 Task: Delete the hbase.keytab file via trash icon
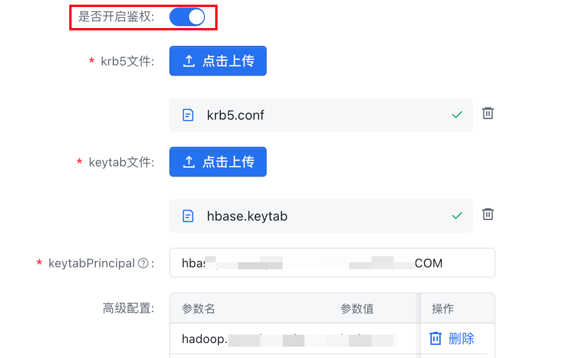[x=488, y=214]
